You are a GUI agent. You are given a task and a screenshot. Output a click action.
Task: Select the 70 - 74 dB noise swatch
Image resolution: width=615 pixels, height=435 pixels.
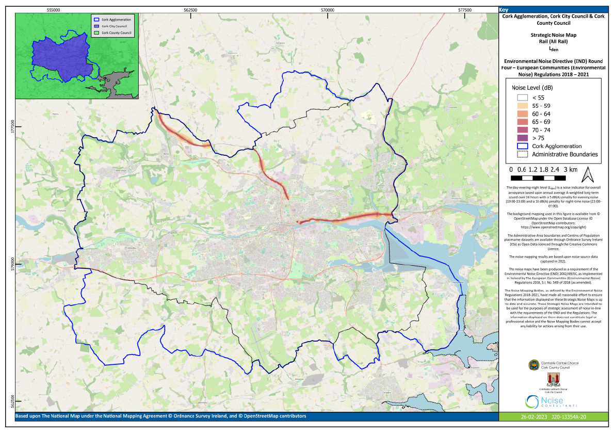pos(521,130)
